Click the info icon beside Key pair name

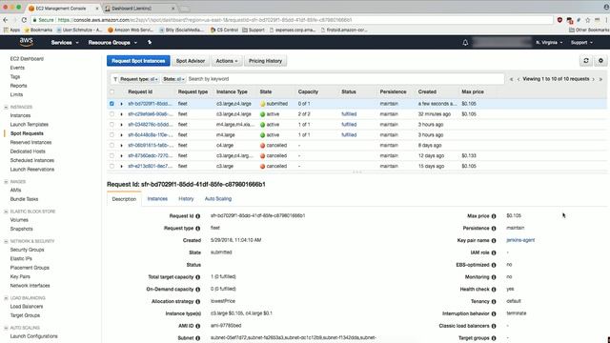[x=494, y=240]
